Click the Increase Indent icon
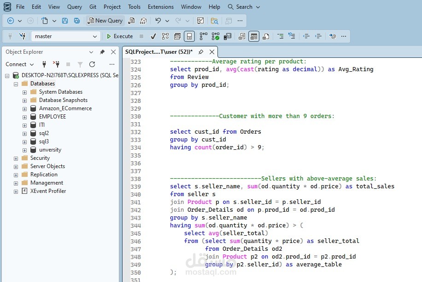Viewport: 422px width, 282px height. 318,36
